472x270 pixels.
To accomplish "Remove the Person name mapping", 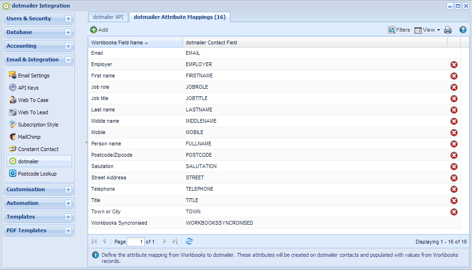I will tap(454, 144).
